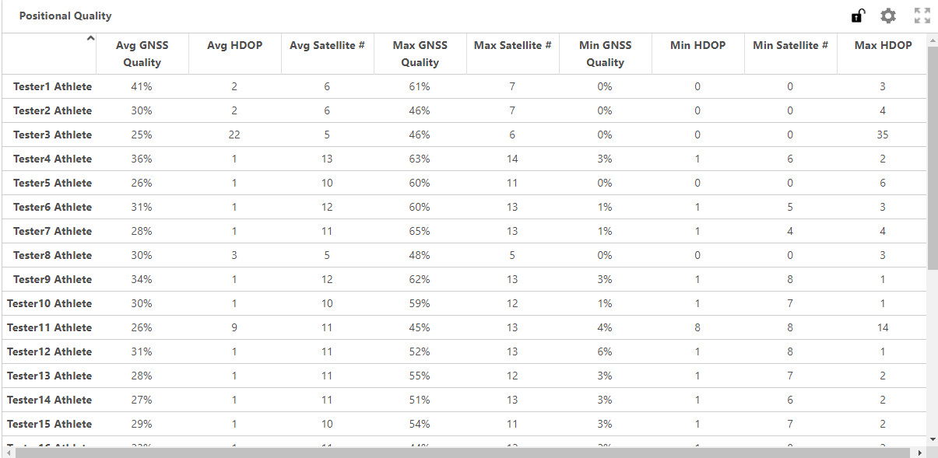Select the Tester3 Athlete row label
The width and height of the screenshot is (938, 458).
52,135
